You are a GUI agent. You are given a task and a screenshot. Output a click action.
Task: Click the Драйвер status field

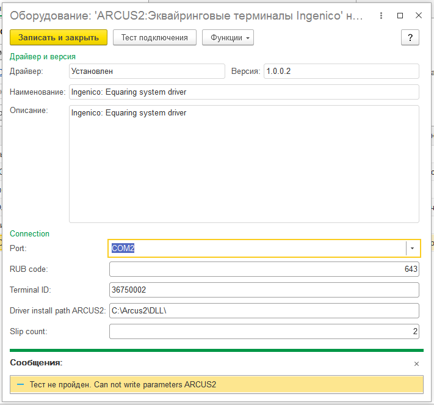(146, 71)
